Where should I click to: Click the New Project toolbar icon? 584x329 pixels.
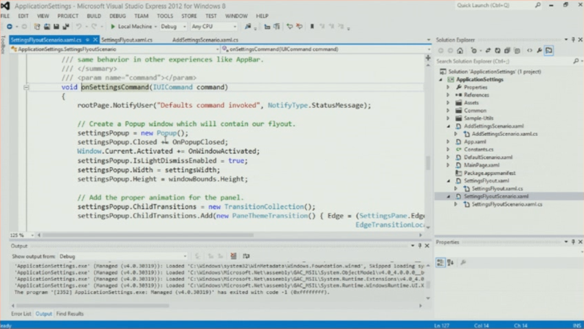(37, 26)
